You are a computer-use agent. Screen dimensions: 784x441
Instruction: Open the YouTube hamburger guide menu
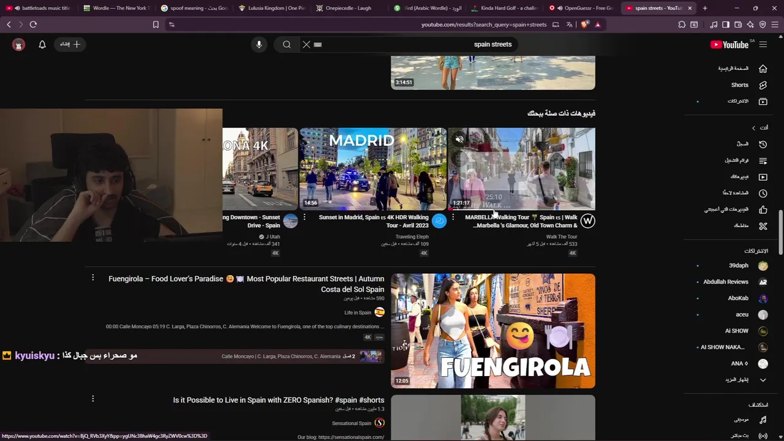763,44
